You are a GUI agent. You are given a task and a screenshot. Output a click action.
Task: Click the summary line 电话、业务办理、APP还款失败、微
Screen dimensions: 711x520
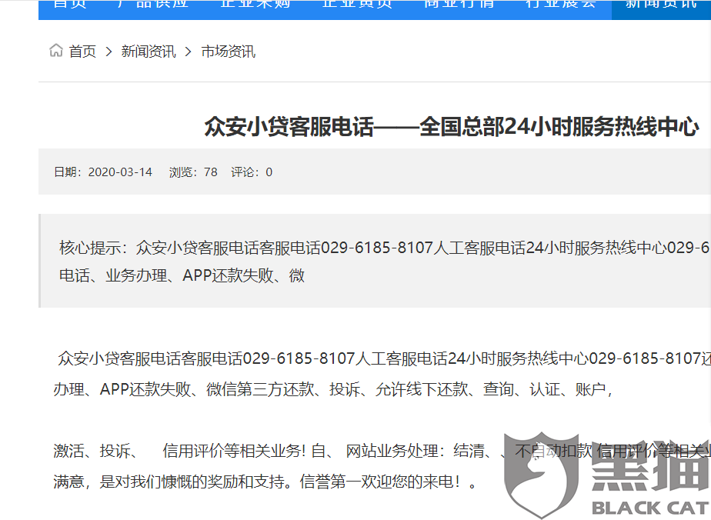tap(182, 275)
